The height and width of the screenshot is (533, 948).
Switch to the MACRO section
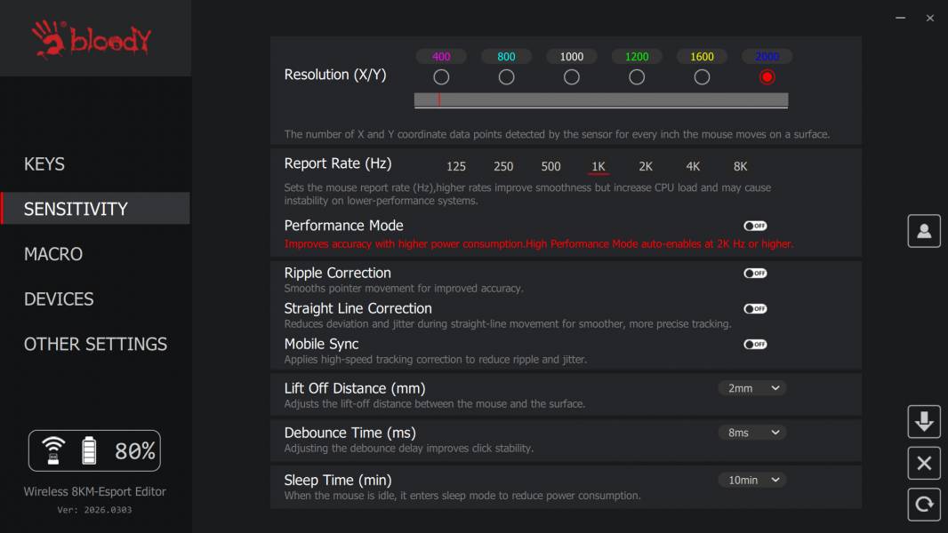(x=53, y=254)
